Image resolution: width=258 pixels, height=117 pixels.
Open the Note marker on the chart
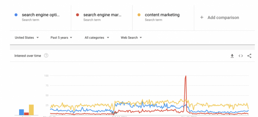pyautogui.click(x=114, y=113)
